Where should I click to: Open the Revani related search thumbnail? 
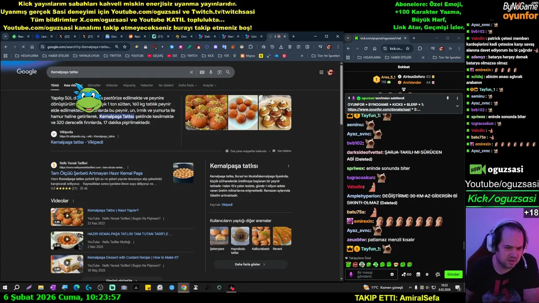282,236
